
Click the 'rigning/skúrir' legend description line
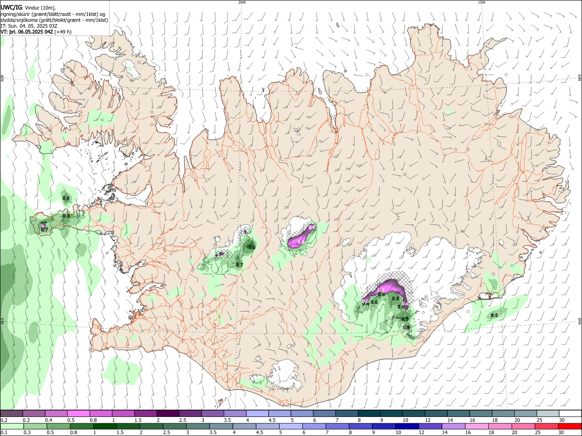[53, 14]
